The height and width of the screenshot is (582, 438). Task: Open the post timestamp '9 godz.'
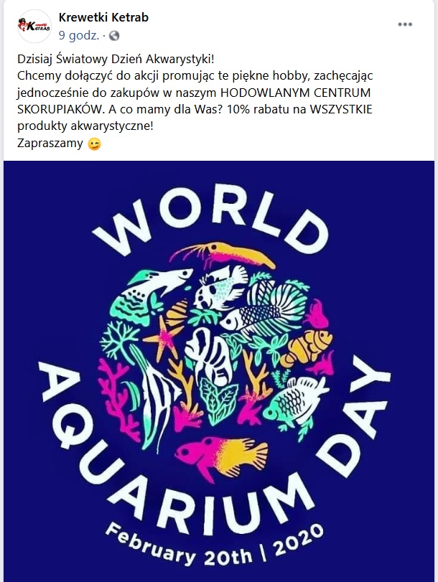point(79,36)
